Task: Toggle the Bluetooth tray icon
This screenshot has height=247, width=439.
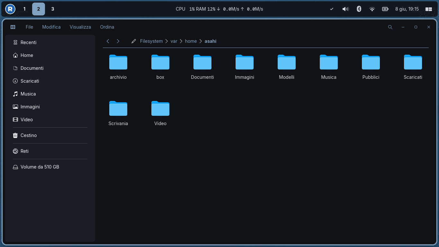Action: click(x=359, y=9)
